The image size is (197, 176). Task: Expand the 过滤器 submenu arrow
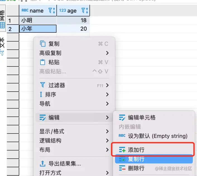pos(107,85)
